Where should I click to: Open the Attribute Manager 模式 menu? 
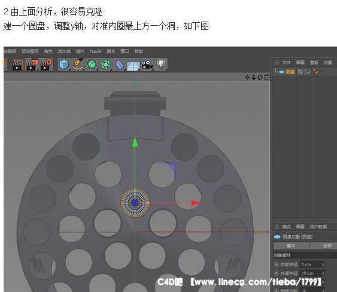(x=286, y=227)
